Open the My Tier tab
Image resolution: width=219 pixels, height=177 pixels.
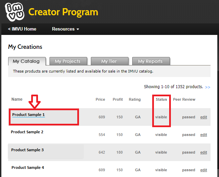click(109, 61)
